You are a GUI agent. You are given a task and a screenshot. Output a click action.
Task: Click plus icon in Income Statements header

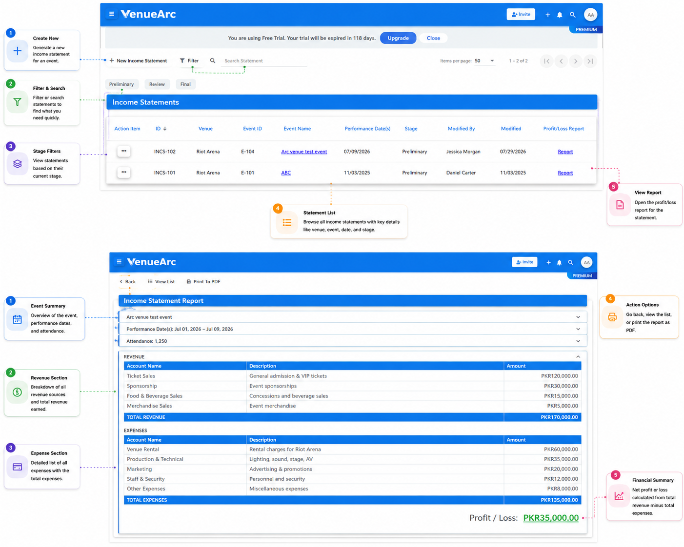pos(548,15)
